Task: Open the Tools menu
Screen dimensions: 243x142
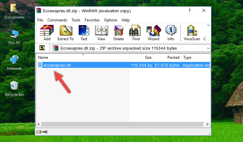Action: 76,20
